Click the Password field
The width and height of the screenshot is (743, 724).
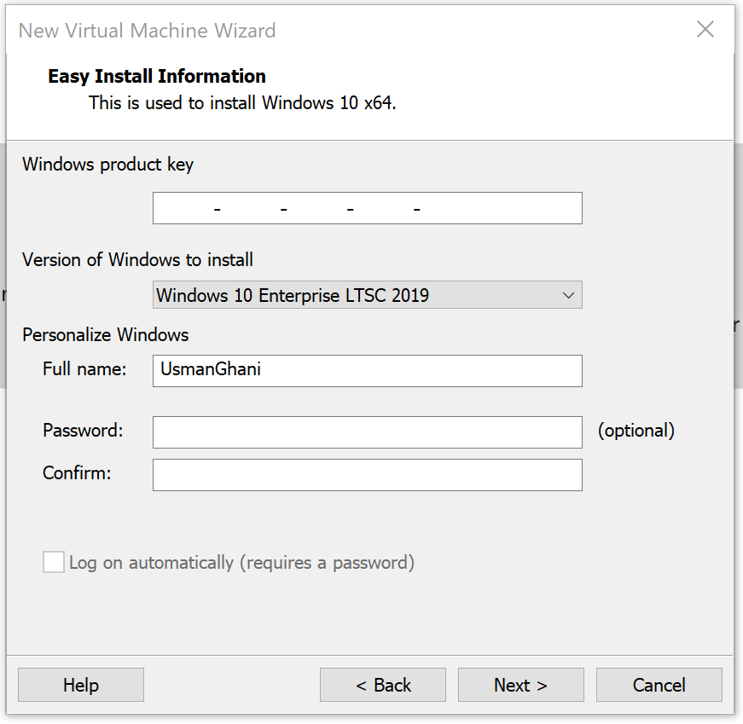367,432
